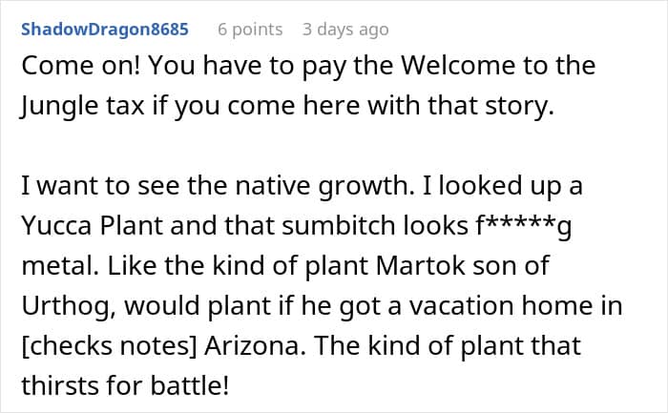Click the words "Jungle tax" in the comment
The image size is (668, 413).
(83, 107)
